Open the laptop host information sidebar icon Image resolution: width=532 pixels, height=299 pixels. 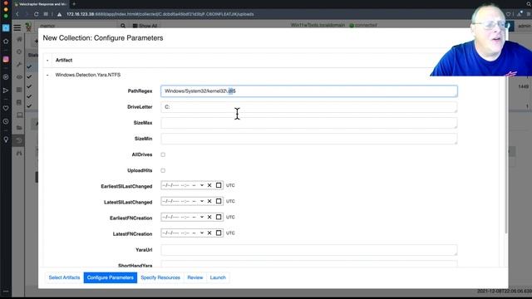click(x=19, y=115)
